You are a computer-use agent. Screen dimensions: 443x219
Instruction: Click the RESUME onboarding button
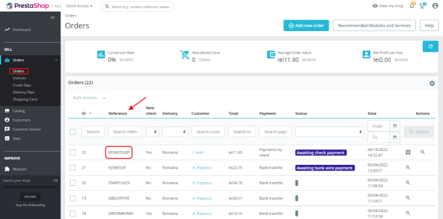tap(30, 197)
